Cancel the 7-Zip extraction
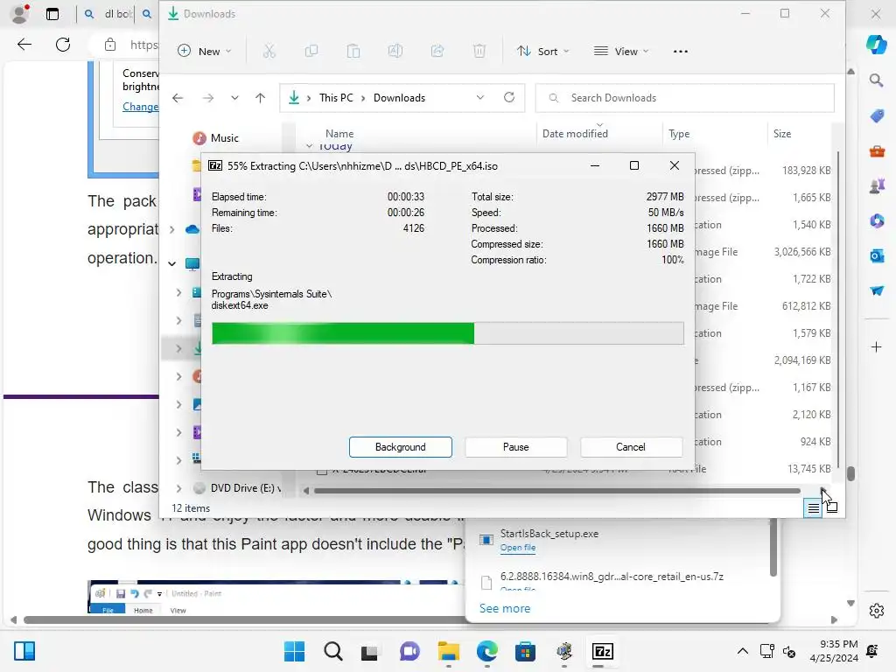 (631, 447)
